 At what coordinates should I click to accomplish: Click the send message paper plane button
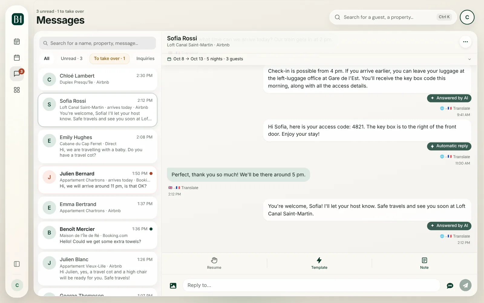(x=466, y=285)
